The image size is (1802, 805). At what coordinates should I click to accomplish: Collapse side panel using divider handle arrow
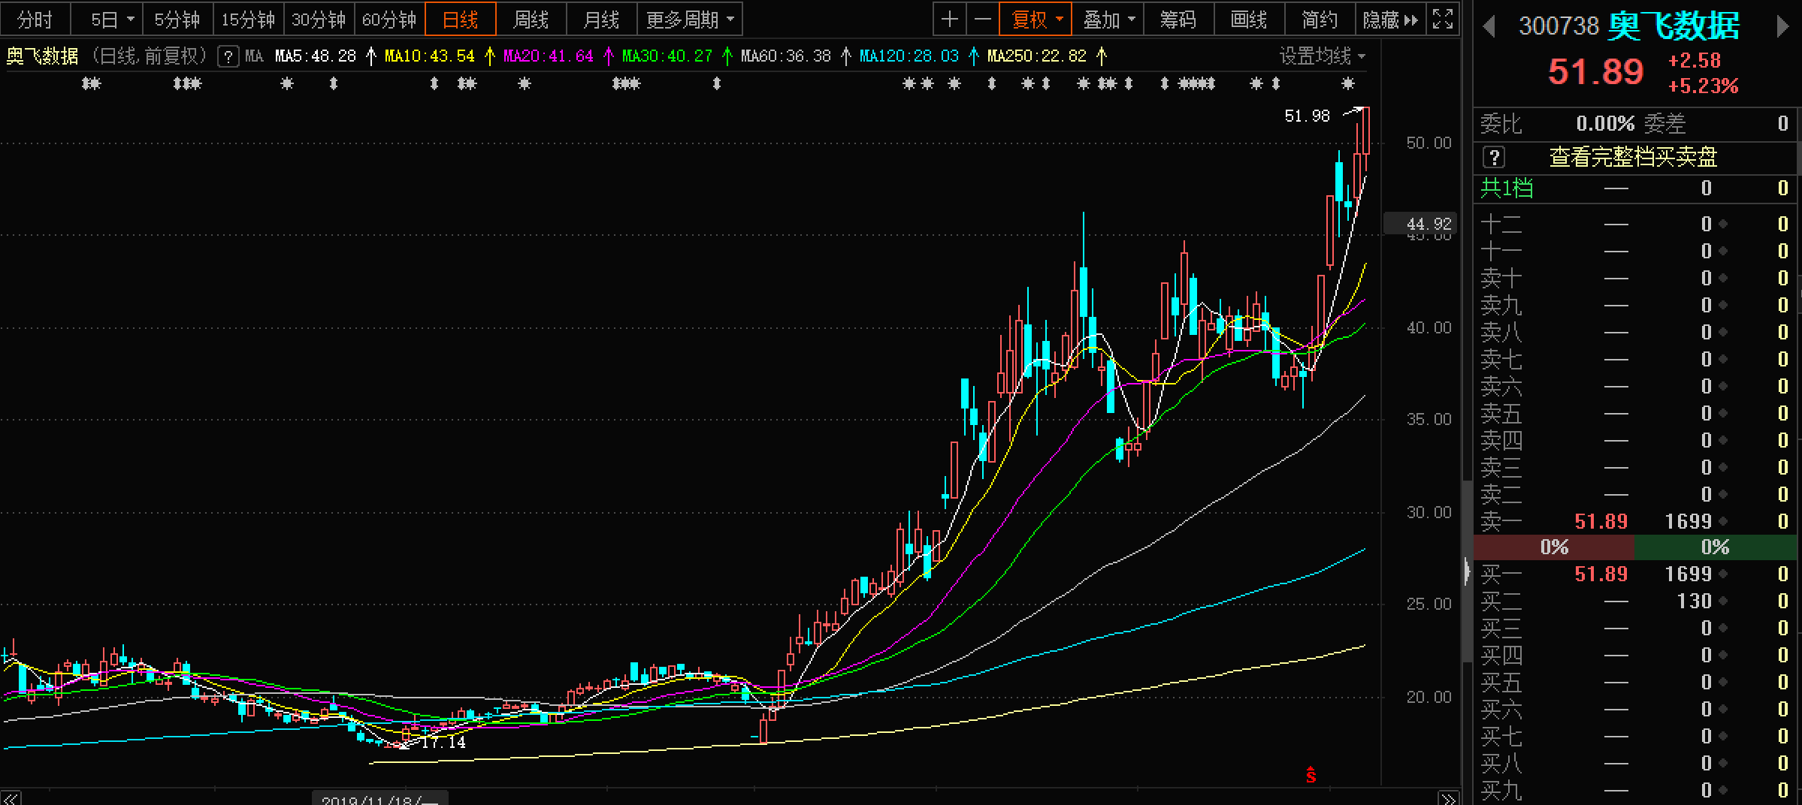click(1467, 572)
